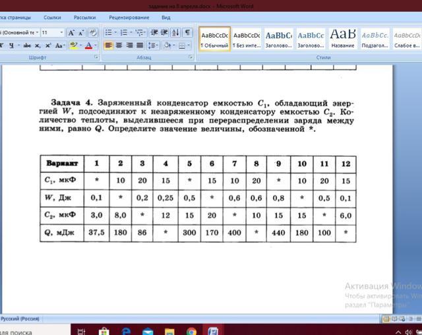
Task: Open the Рецензирование ribbon tab
Action: [129, 18]
